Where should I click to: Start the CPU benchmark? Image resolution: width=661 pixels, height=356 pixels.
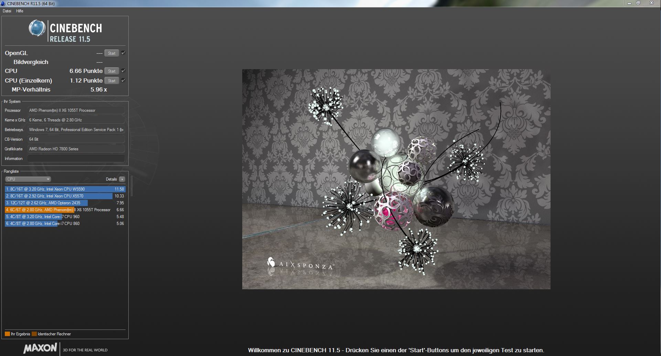click(x=111, y=71)
